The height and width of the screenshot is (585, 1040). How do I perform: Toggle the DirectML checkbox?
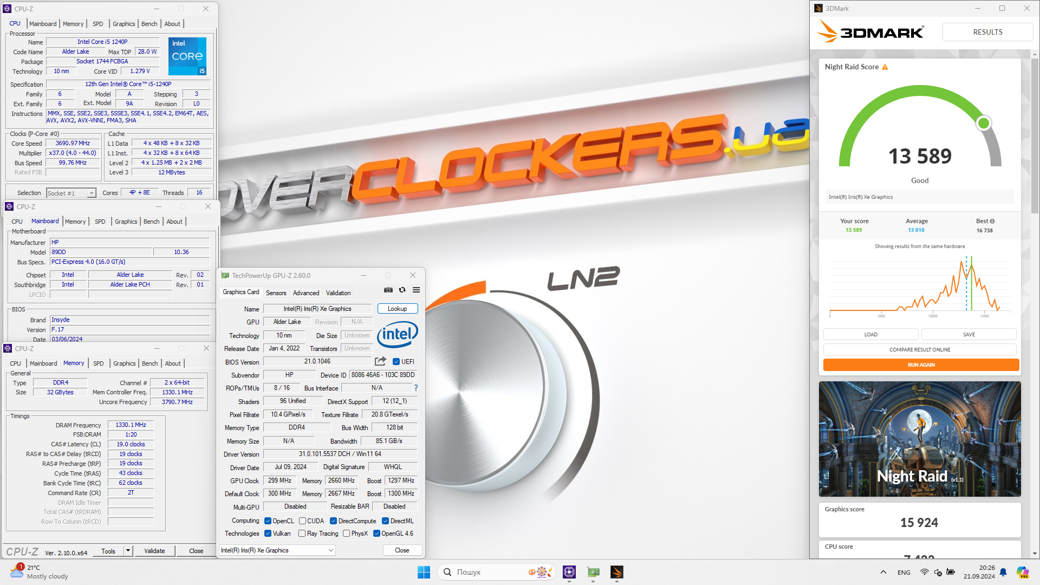[x=385, y=521]
